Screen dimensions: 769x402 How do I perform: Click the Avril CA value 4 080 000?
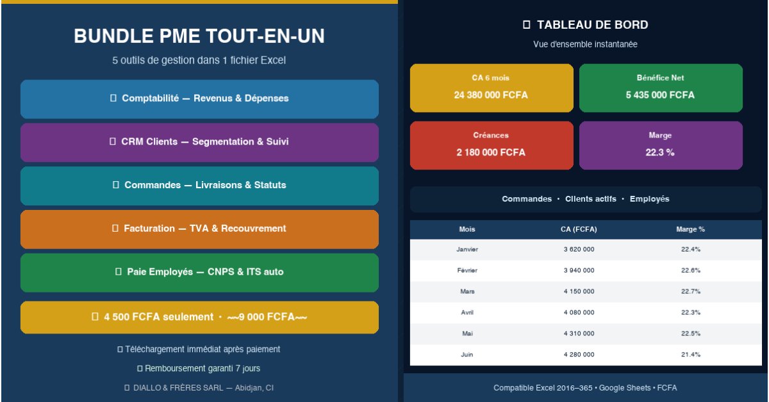tap(579, 313)
